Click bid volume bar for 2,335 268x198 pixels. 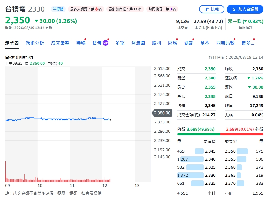click(x=195, y=167)
